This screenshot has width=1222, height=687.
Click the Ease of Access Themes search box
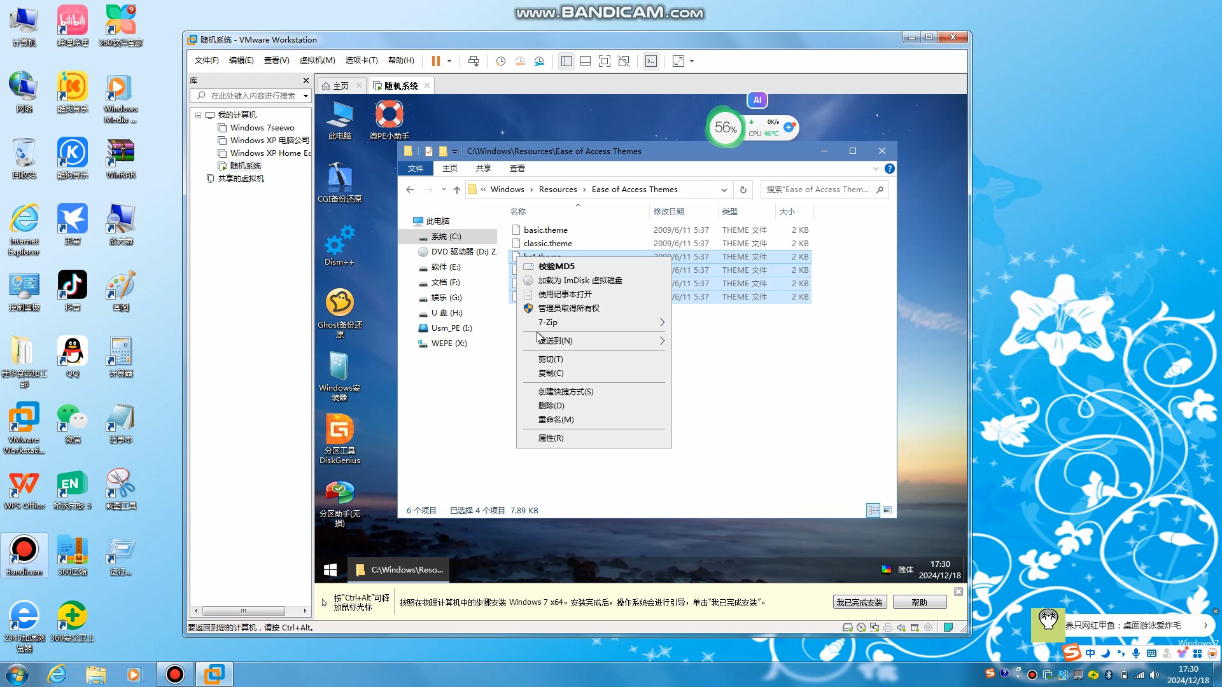(824, 190)
